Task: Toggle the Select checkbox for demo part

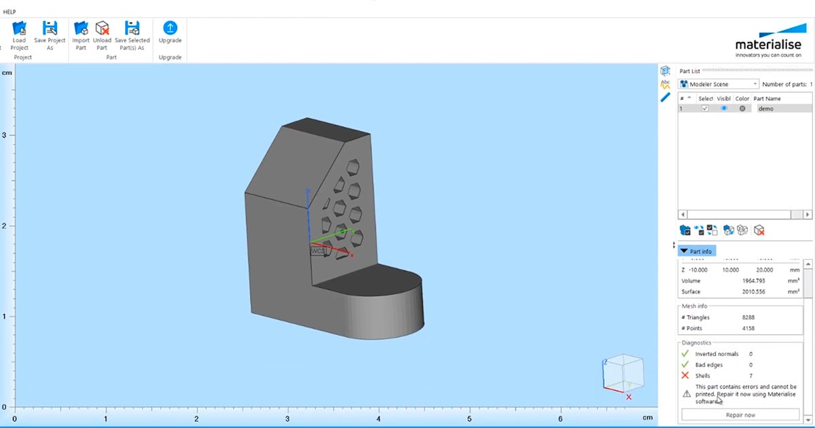Action: (705, 109)
